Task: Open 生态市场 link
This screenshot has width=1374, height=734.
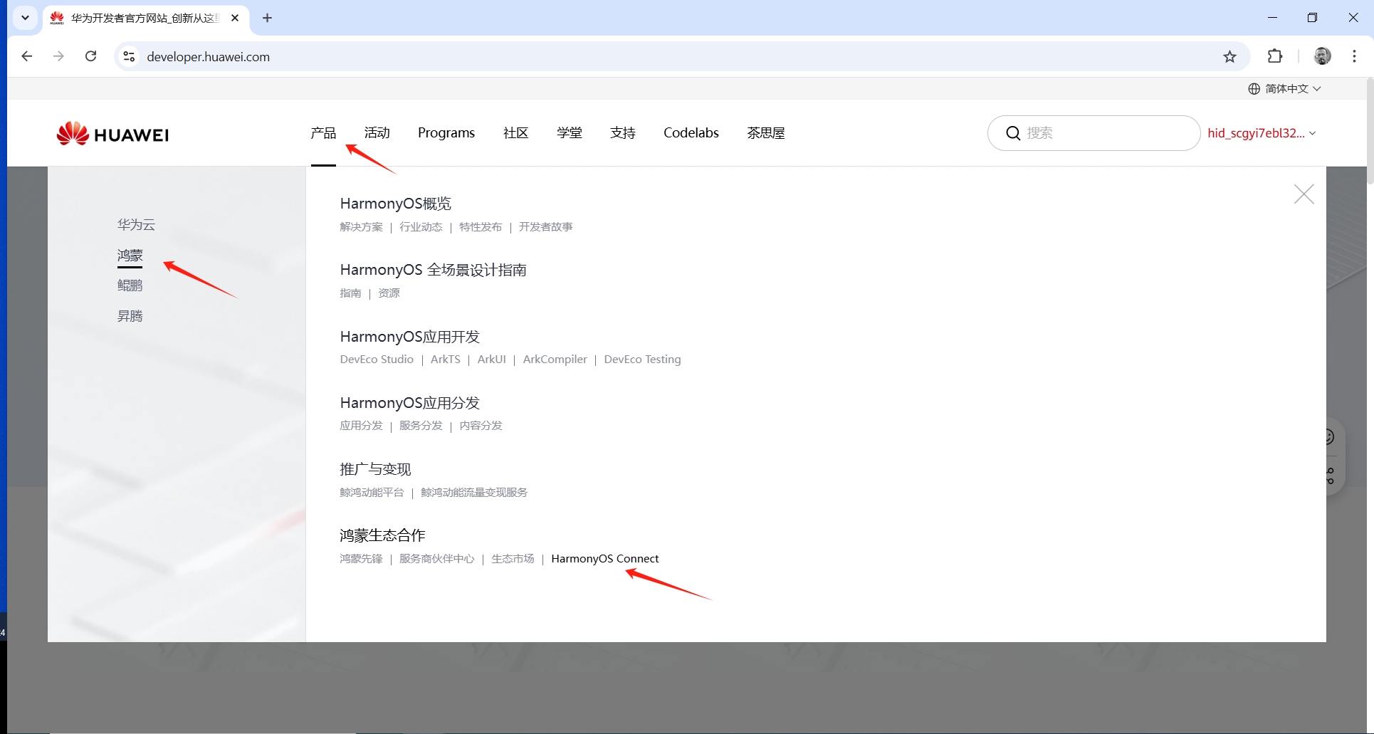Action: click(x=513, y=559)
